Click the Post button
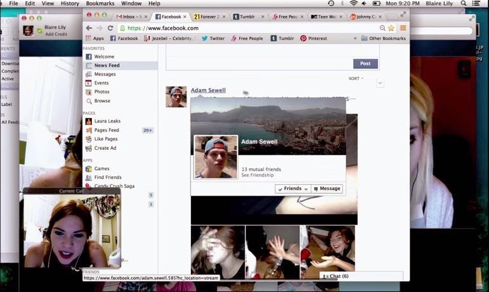This screenshot has height=292, width=489. click(365, 63)
